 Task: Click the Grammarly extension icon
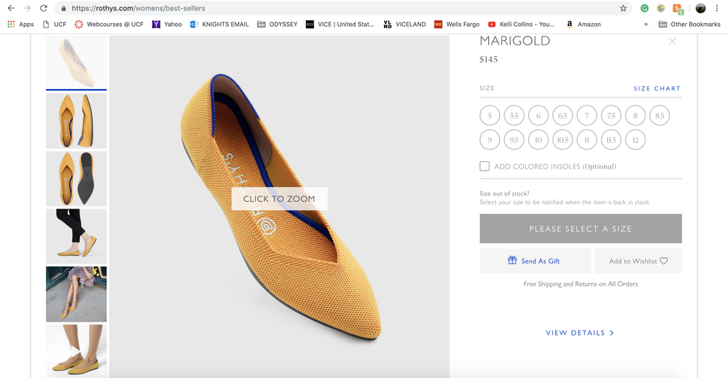(x=644, y=8)
